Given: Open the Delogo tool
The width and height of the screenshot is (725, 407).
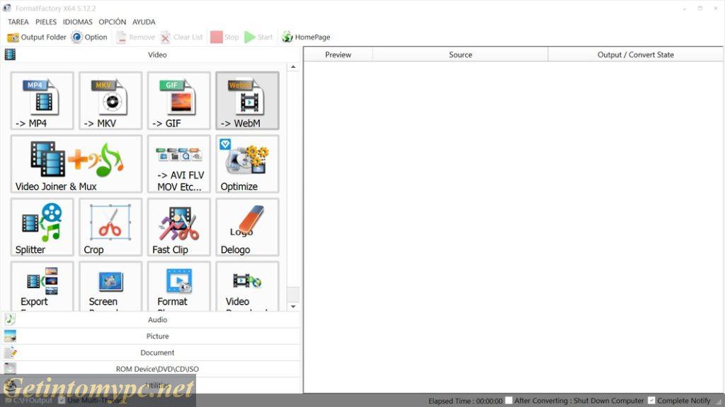Looking at the screenshot, I should pyautogui.click(x=246, y=227).
